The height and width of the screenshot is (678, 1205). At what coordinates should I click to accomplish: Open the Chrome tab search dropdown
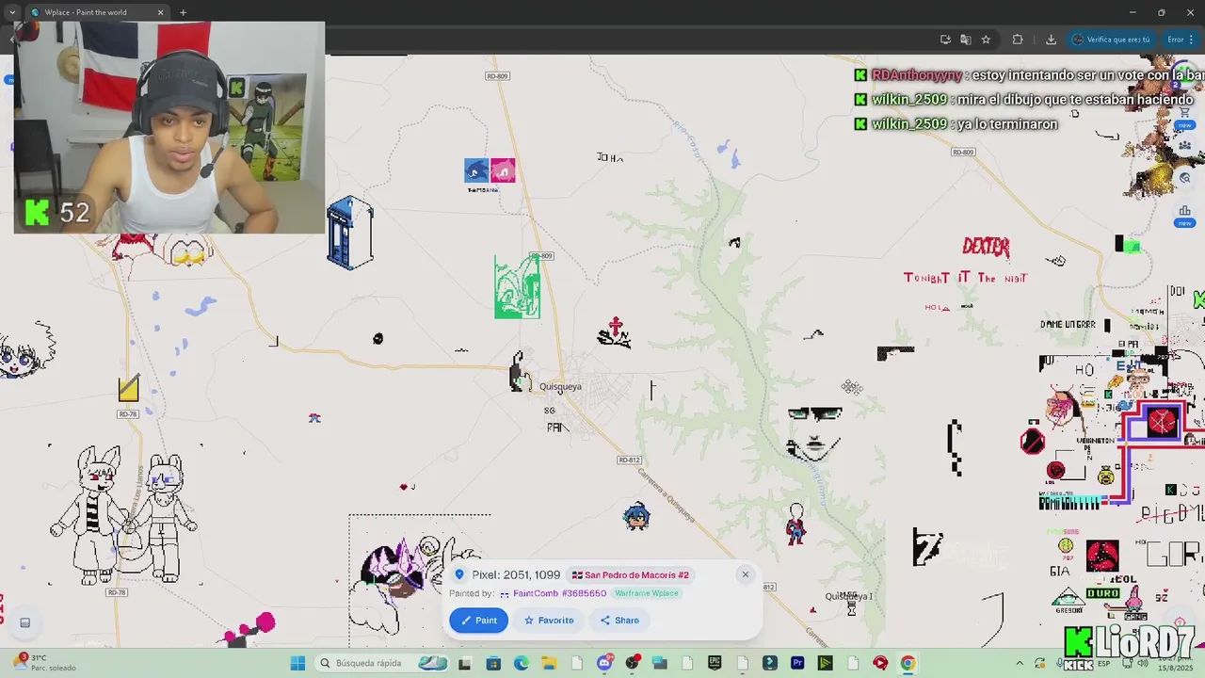(x=10, y=12)
